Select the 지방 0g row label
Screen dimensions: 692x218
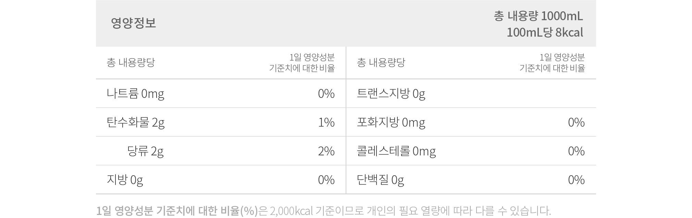tap(125, 180)
